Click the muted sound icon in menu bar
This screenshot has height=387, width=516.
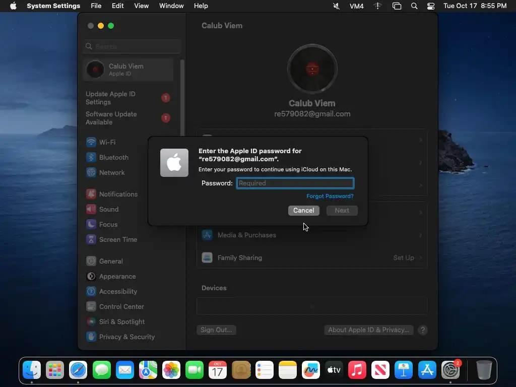point(336,6)
